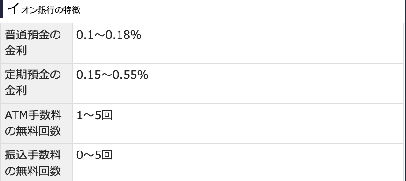The image size is (406, 181).
Task: Click the 振込 text in last row
Action: 16,155
